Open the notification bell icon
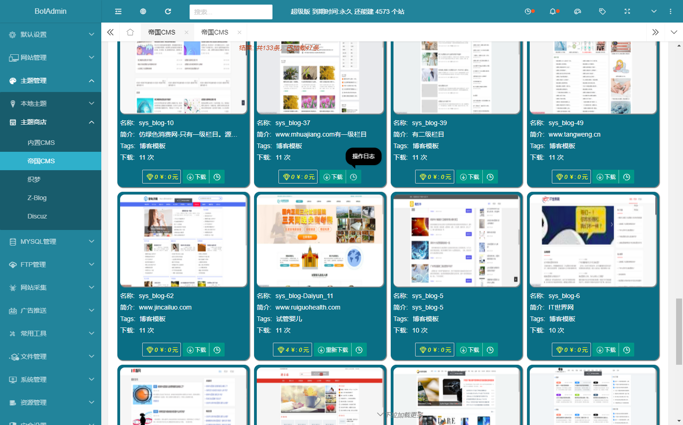 554,11
